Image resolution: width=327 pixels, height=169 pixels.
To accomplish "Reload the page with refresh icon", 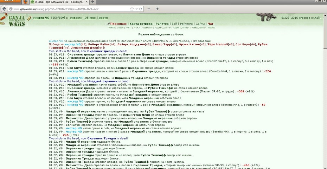I will coord(141,9).
